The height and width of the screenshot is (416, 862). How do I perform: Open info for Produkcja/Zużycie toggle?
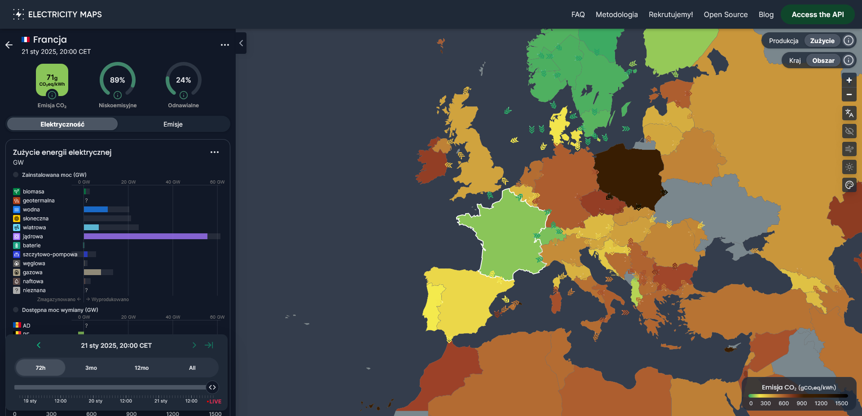coord(849,41)
